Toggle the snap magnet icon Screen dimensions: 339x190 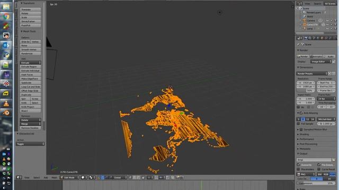(x=157, y=177)
